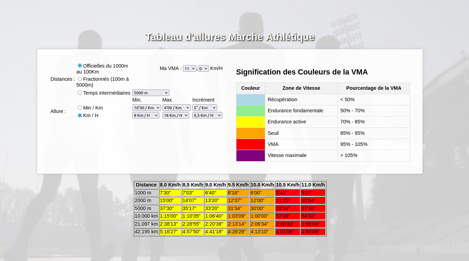This screenshot has width=469, height=261.
Task: Select Officielles du 1000m au 100Km radio
Action: click(80, 66)
